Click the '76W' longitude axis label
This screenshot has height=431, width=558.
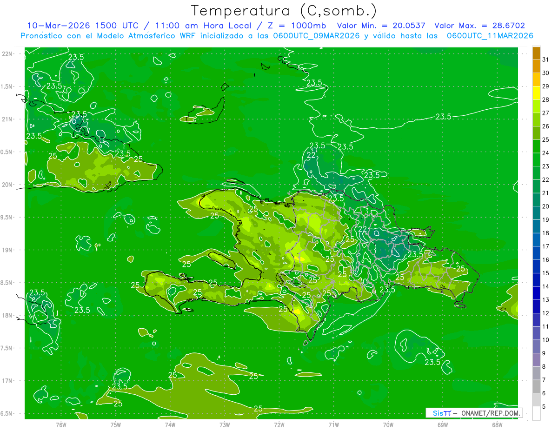tap(61, 425)
